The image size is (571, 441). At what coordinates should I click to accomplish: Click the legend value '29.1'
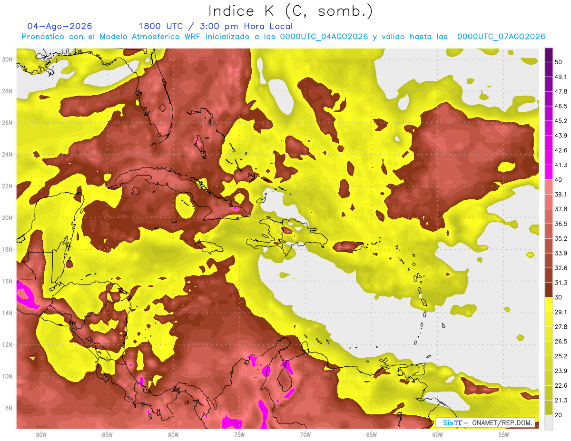pyautogui.click(x=561, y=312)
